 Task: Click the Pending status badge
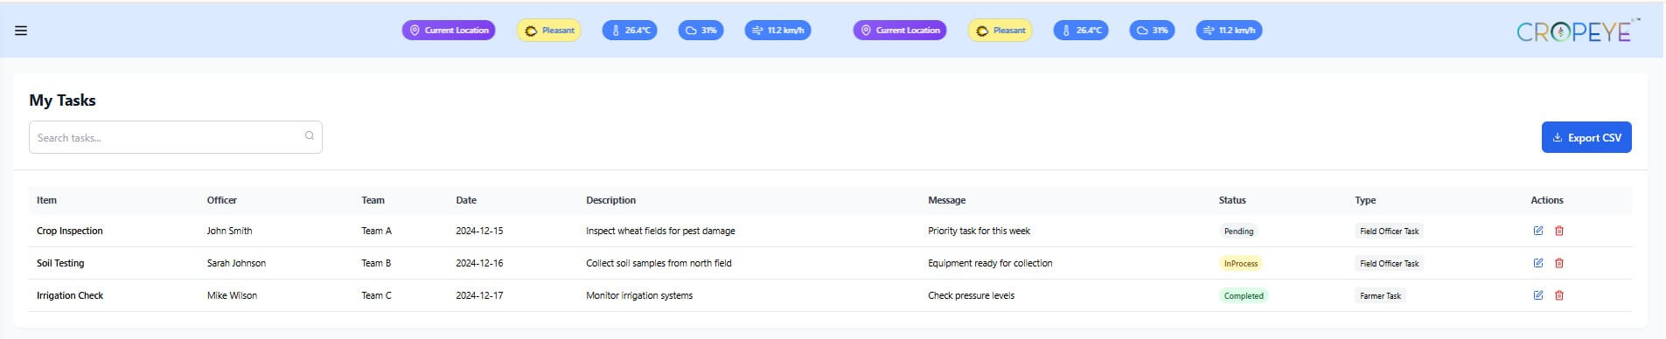point(1238,231)
